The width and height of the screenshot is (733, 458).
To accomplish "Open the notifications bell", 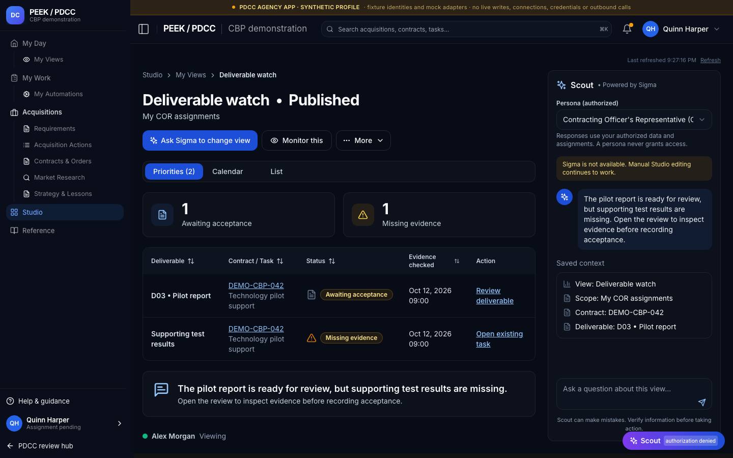I will (x=627, y=29).
